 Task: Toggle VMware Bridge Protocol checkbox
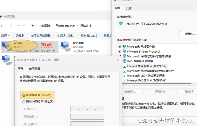point(120,51)
